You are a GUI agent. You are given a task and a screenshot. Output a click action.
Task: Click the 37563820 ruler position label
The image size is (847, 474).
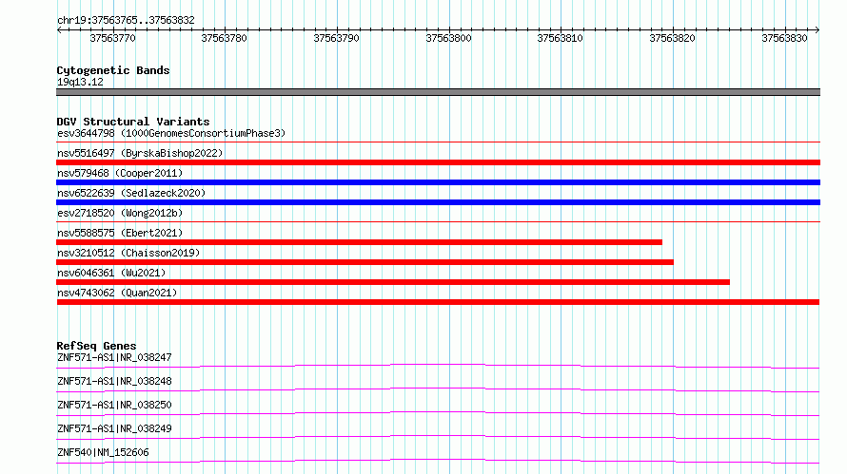pos(673,38)
